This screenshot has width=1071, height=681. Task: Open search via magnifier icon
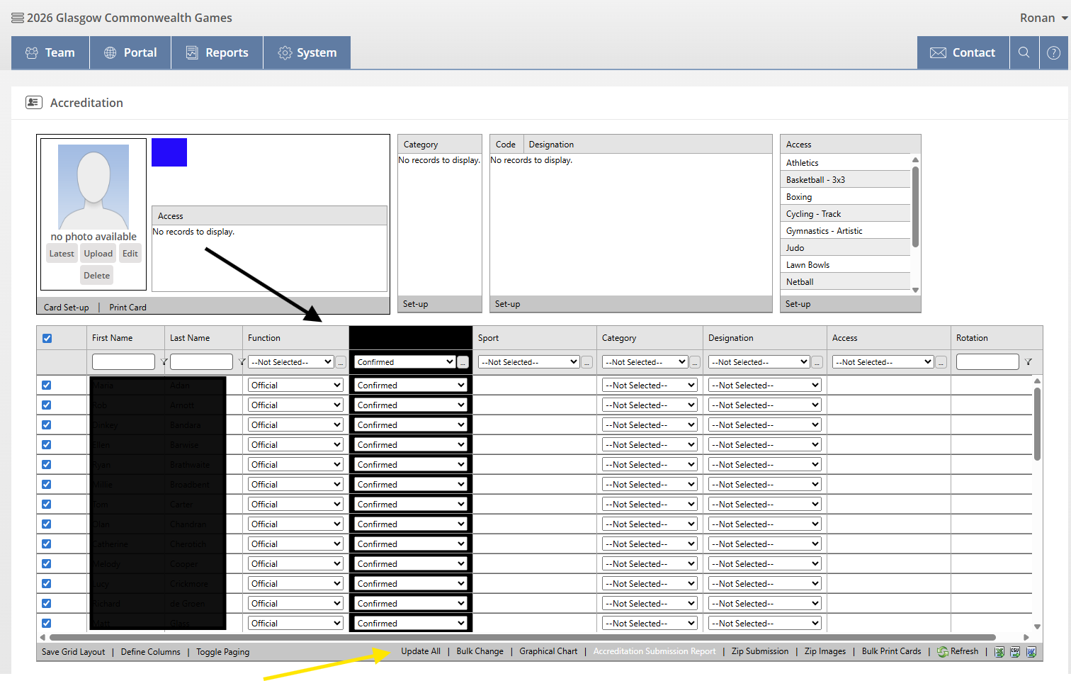point(1024,52)
